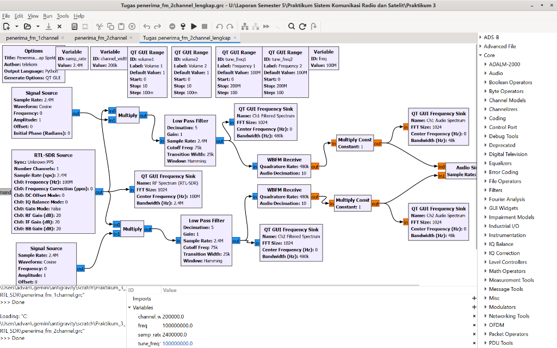The height and width of the screenshot is (348, 557).
Task: Select the Channelizers tree item
Action: [503, 109]
